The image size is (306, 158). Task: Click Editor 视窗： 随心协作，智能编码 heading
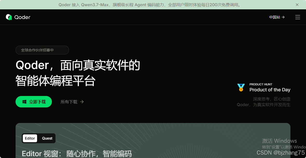tap(77, 154)
